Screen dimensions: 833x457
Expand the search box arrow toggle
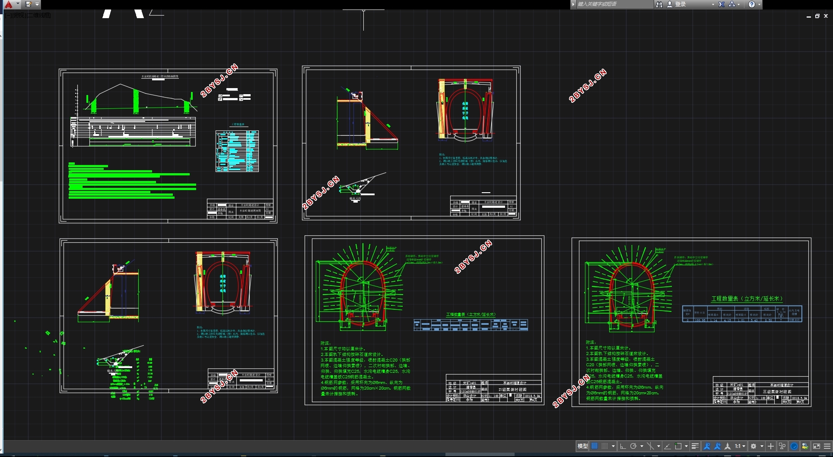pyautogui.click(x=573, y=4)
